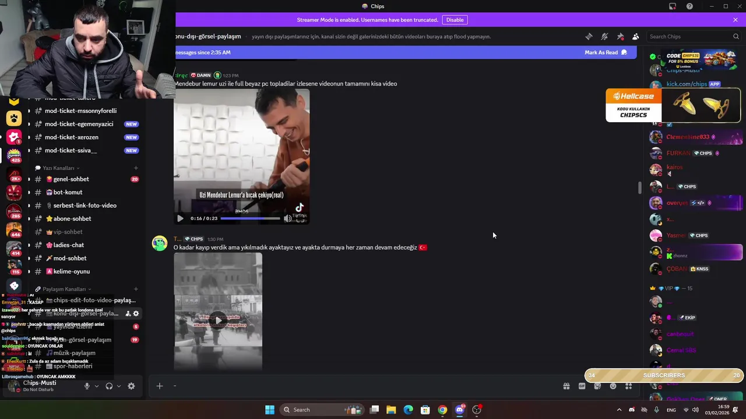This screenshot has height=419, width=746.
Task: Open member Cemal SBS profile
Action: (695, 350)
